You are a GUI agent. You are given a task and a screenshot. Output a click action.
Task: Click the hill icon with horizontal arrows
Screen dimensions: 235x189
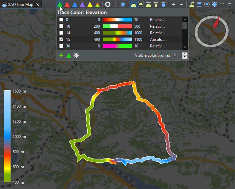coord(148,4)
